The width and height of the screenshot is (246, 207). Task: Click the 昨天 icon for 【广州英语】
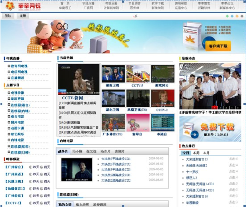[x=31, y=174]
